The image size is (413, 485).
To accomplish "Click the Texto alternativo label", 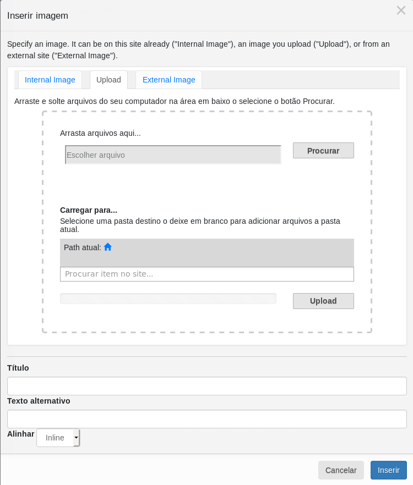I will pyautogui.click(x=39, y=401).
